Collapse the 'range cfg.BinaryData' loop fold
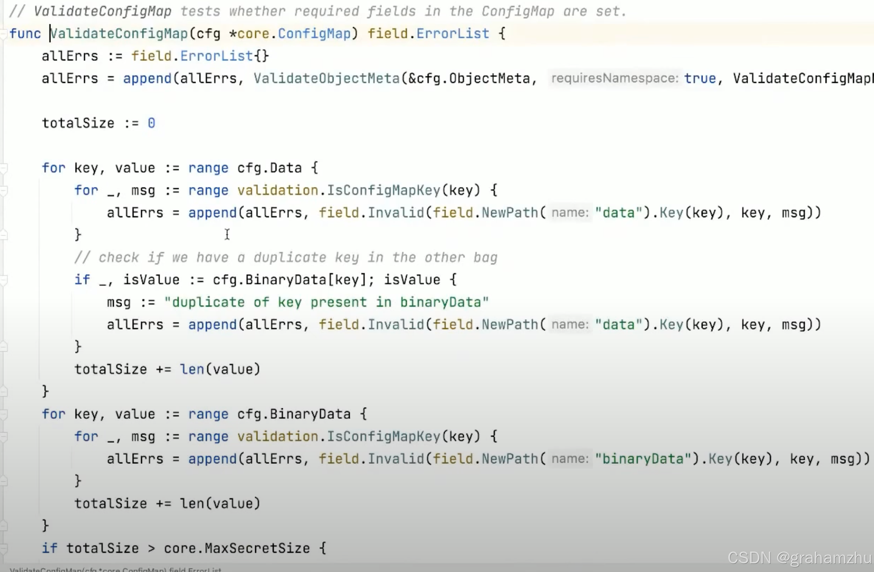Screen dimensions: 874x572 (x=3, y=415)
